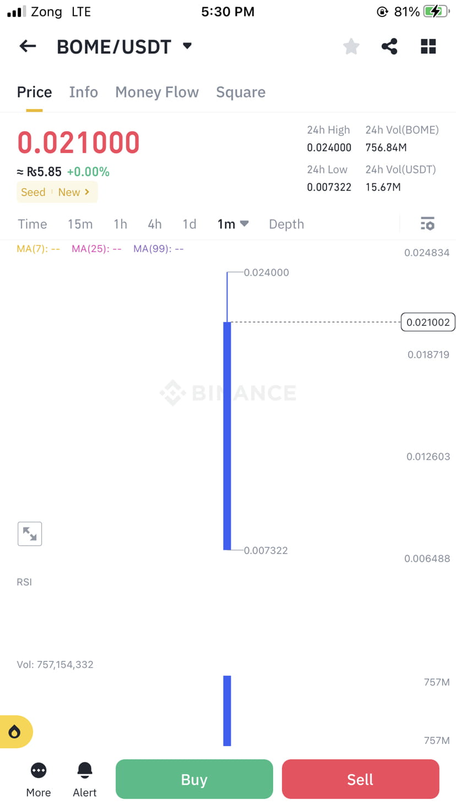456x810 pixels.
Task: Open the Square tab
Action: coord(241,92)
